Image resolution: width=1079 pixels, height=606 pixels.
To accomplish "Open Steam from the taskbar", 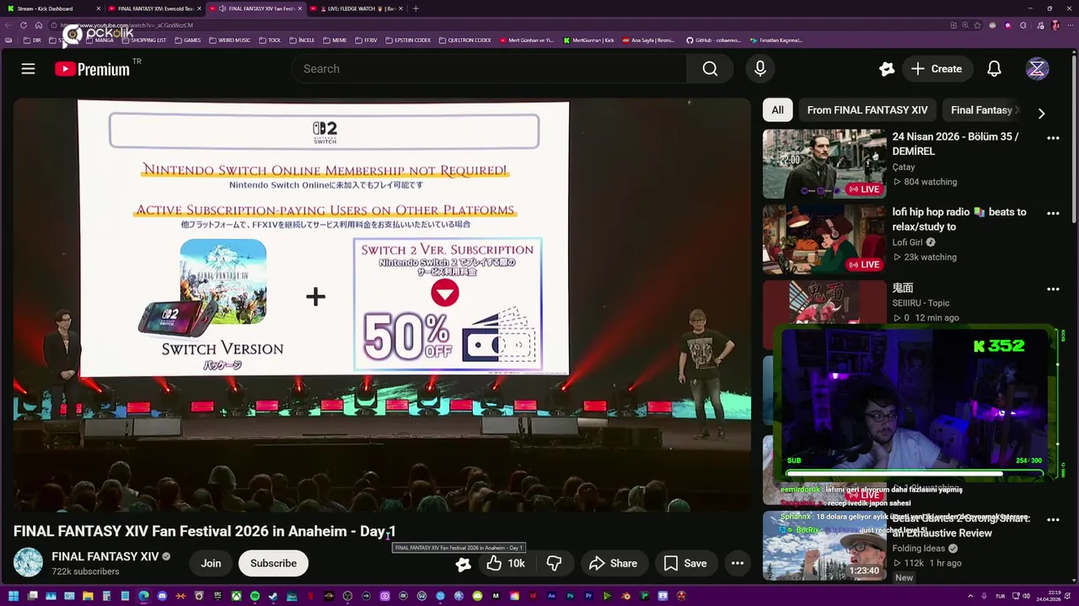I will coord(273,597).
